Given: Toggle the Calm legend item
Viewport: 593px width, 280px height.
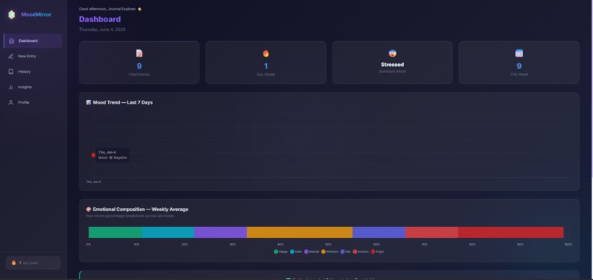Looking at the screenshot, I should 296,251.
